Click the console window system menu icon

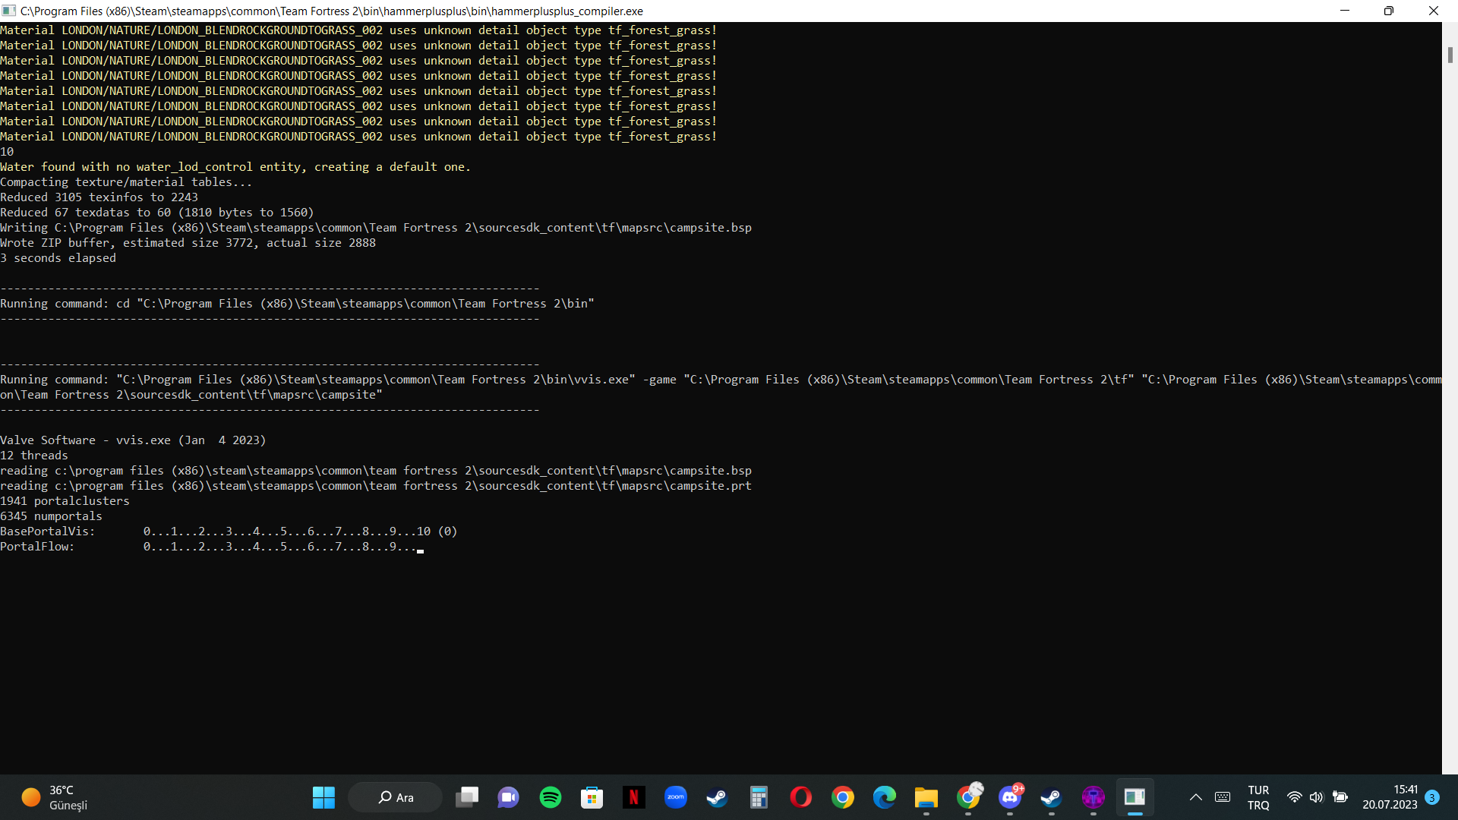[9, 11]
